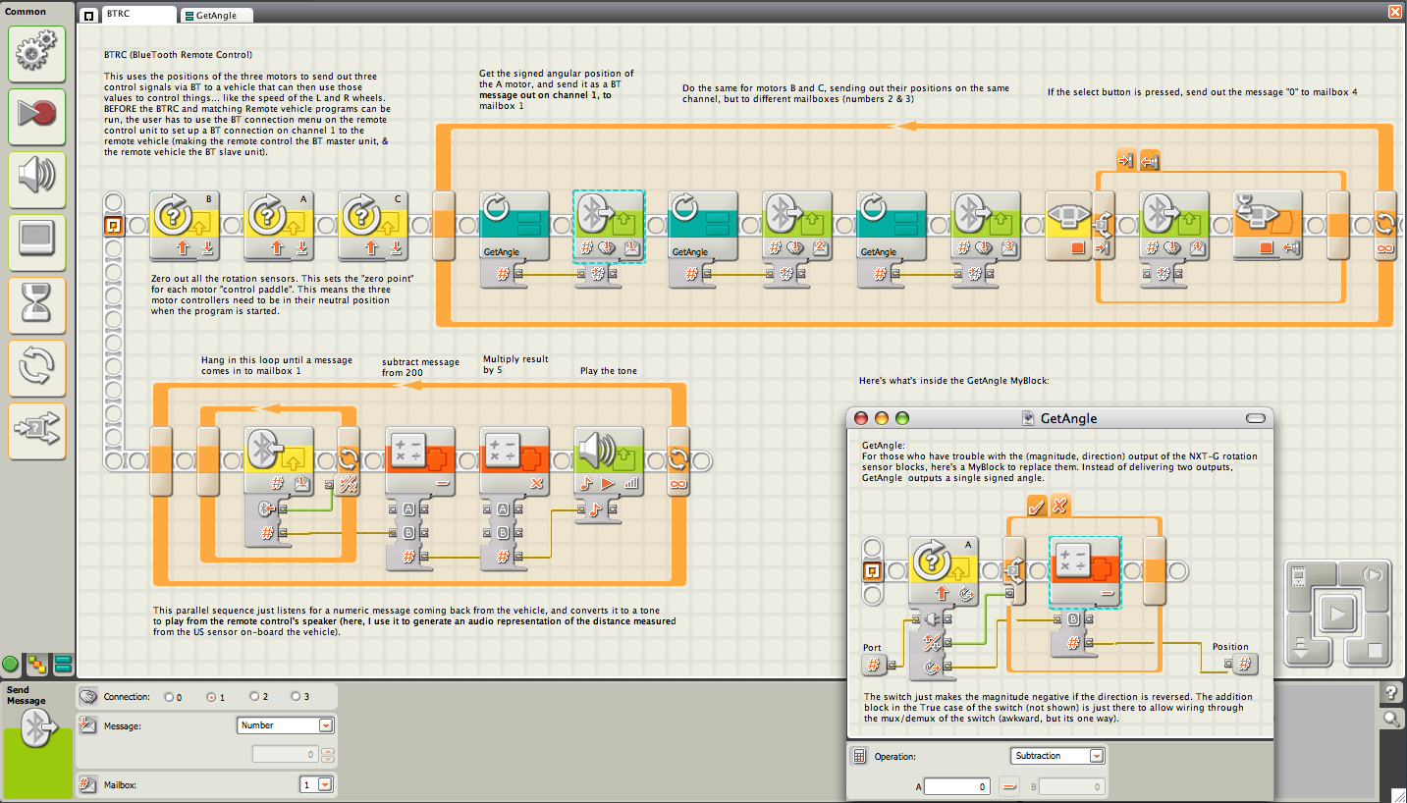Switch to the GetAngle tab
The height and width of the screenshot is (803, 1407).
tap(216, 16)
